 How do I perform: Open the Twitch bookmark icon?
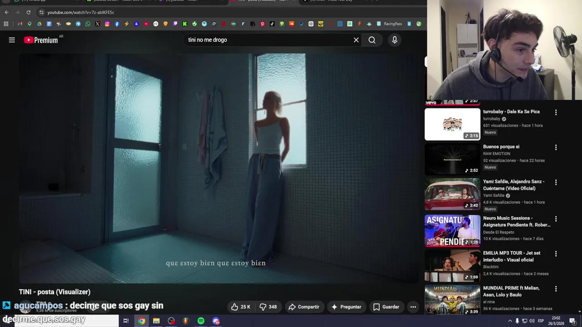[x=175, y=24]
